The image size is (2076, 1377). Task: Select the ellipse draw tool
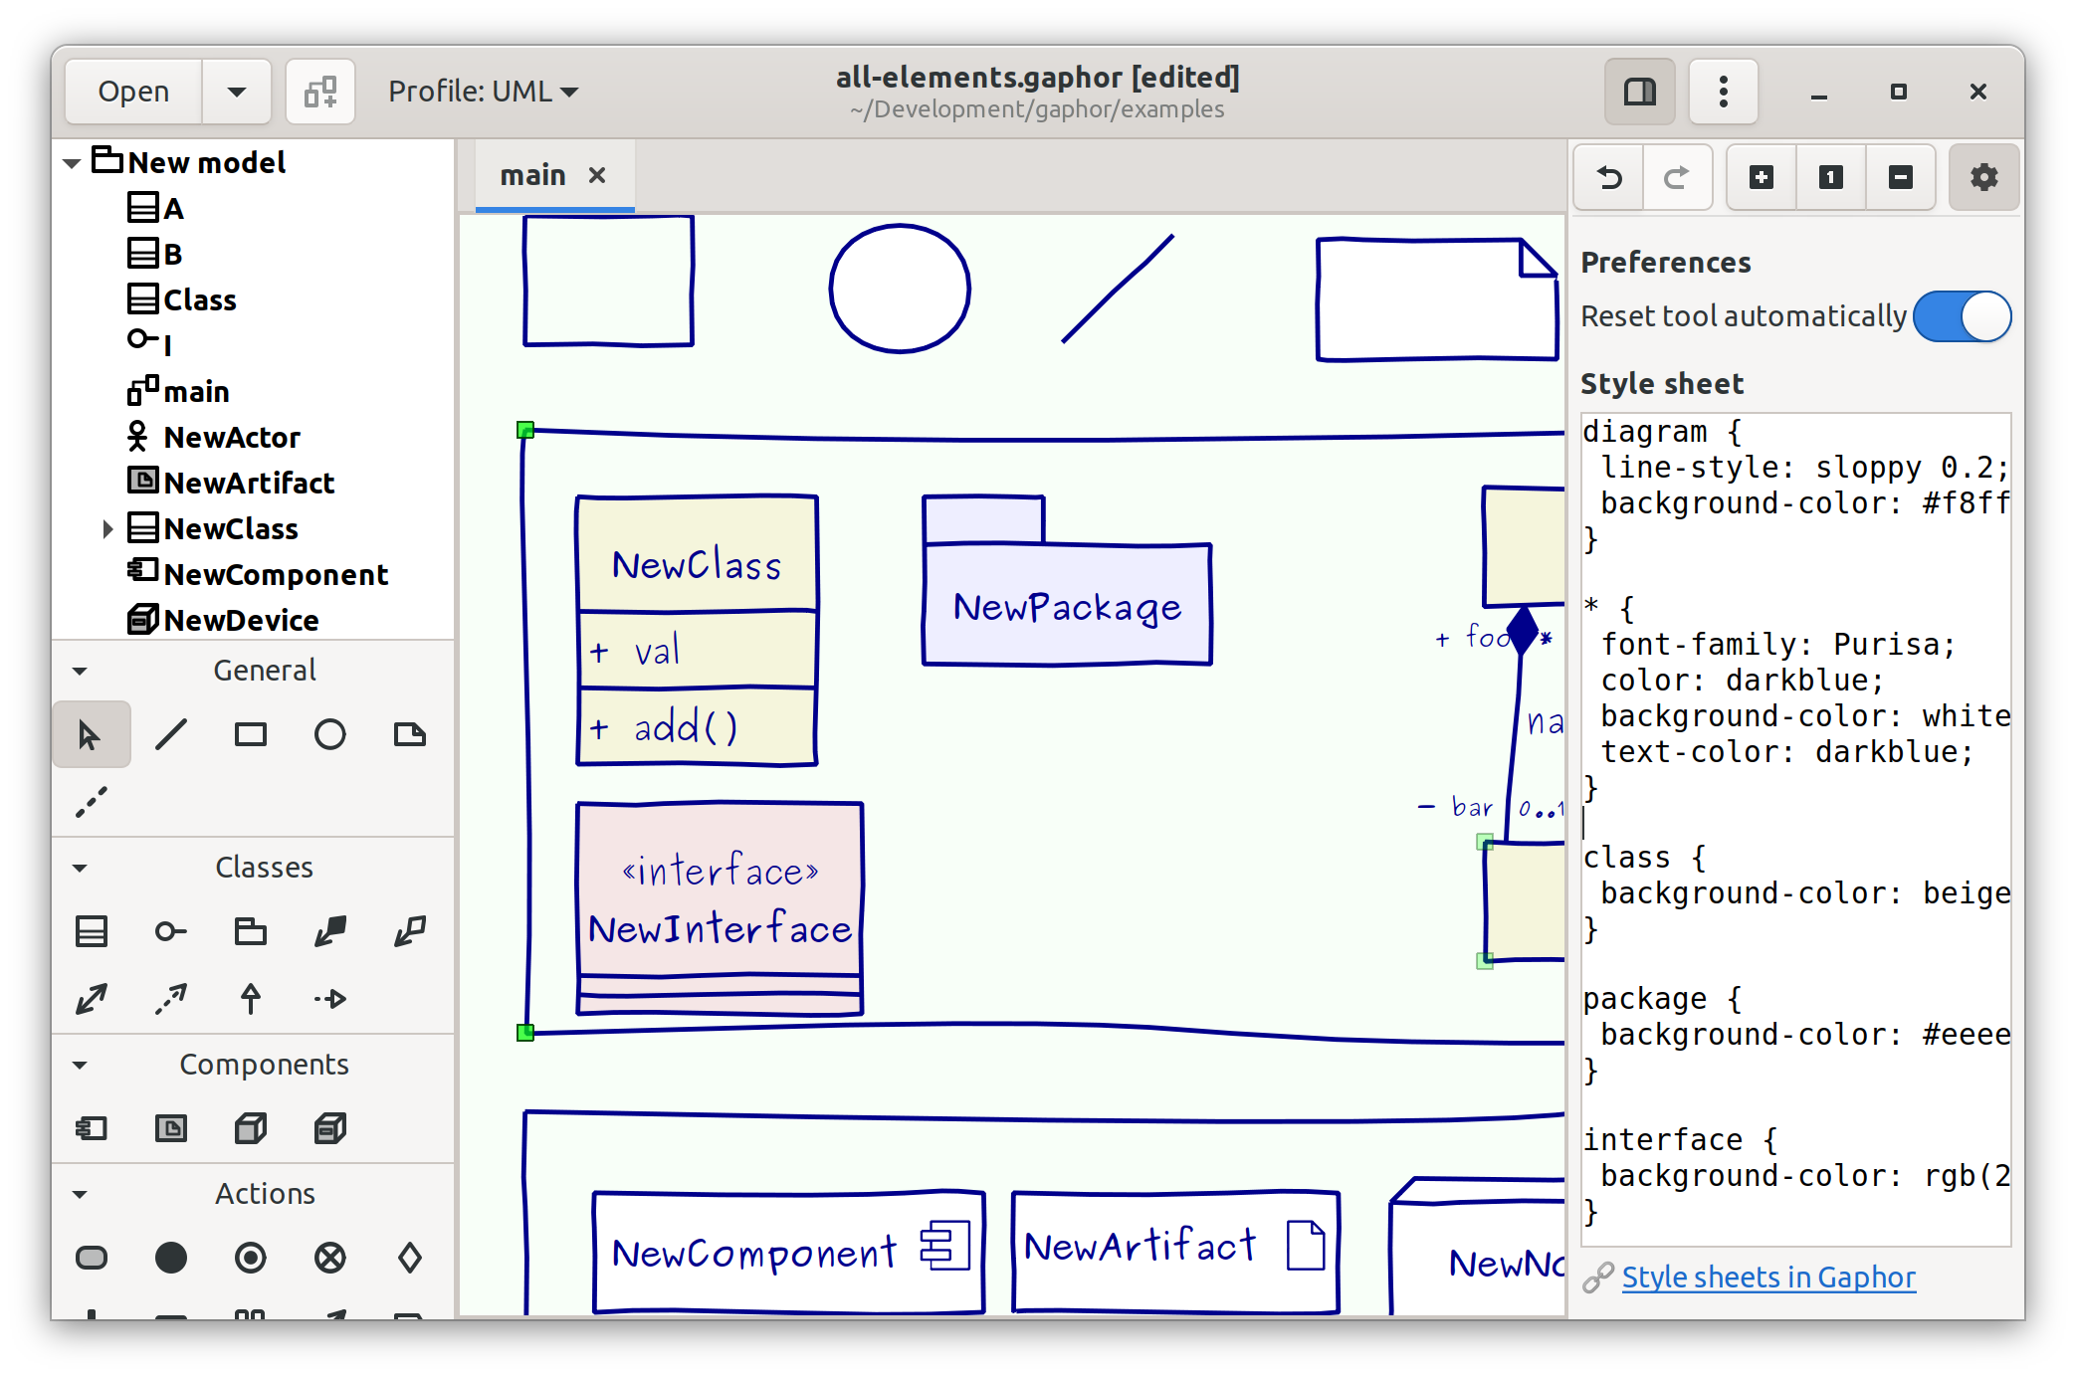327,733
